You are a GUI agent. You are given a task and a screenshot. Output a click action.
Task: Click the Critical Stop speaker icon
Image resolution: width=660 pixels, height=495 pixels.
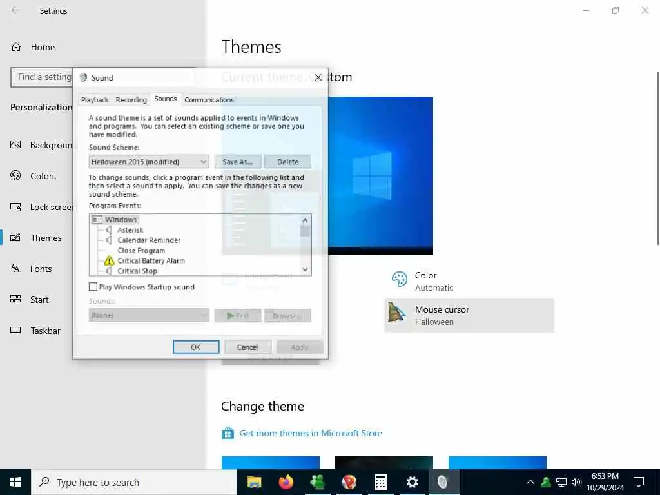click(109, 271)
